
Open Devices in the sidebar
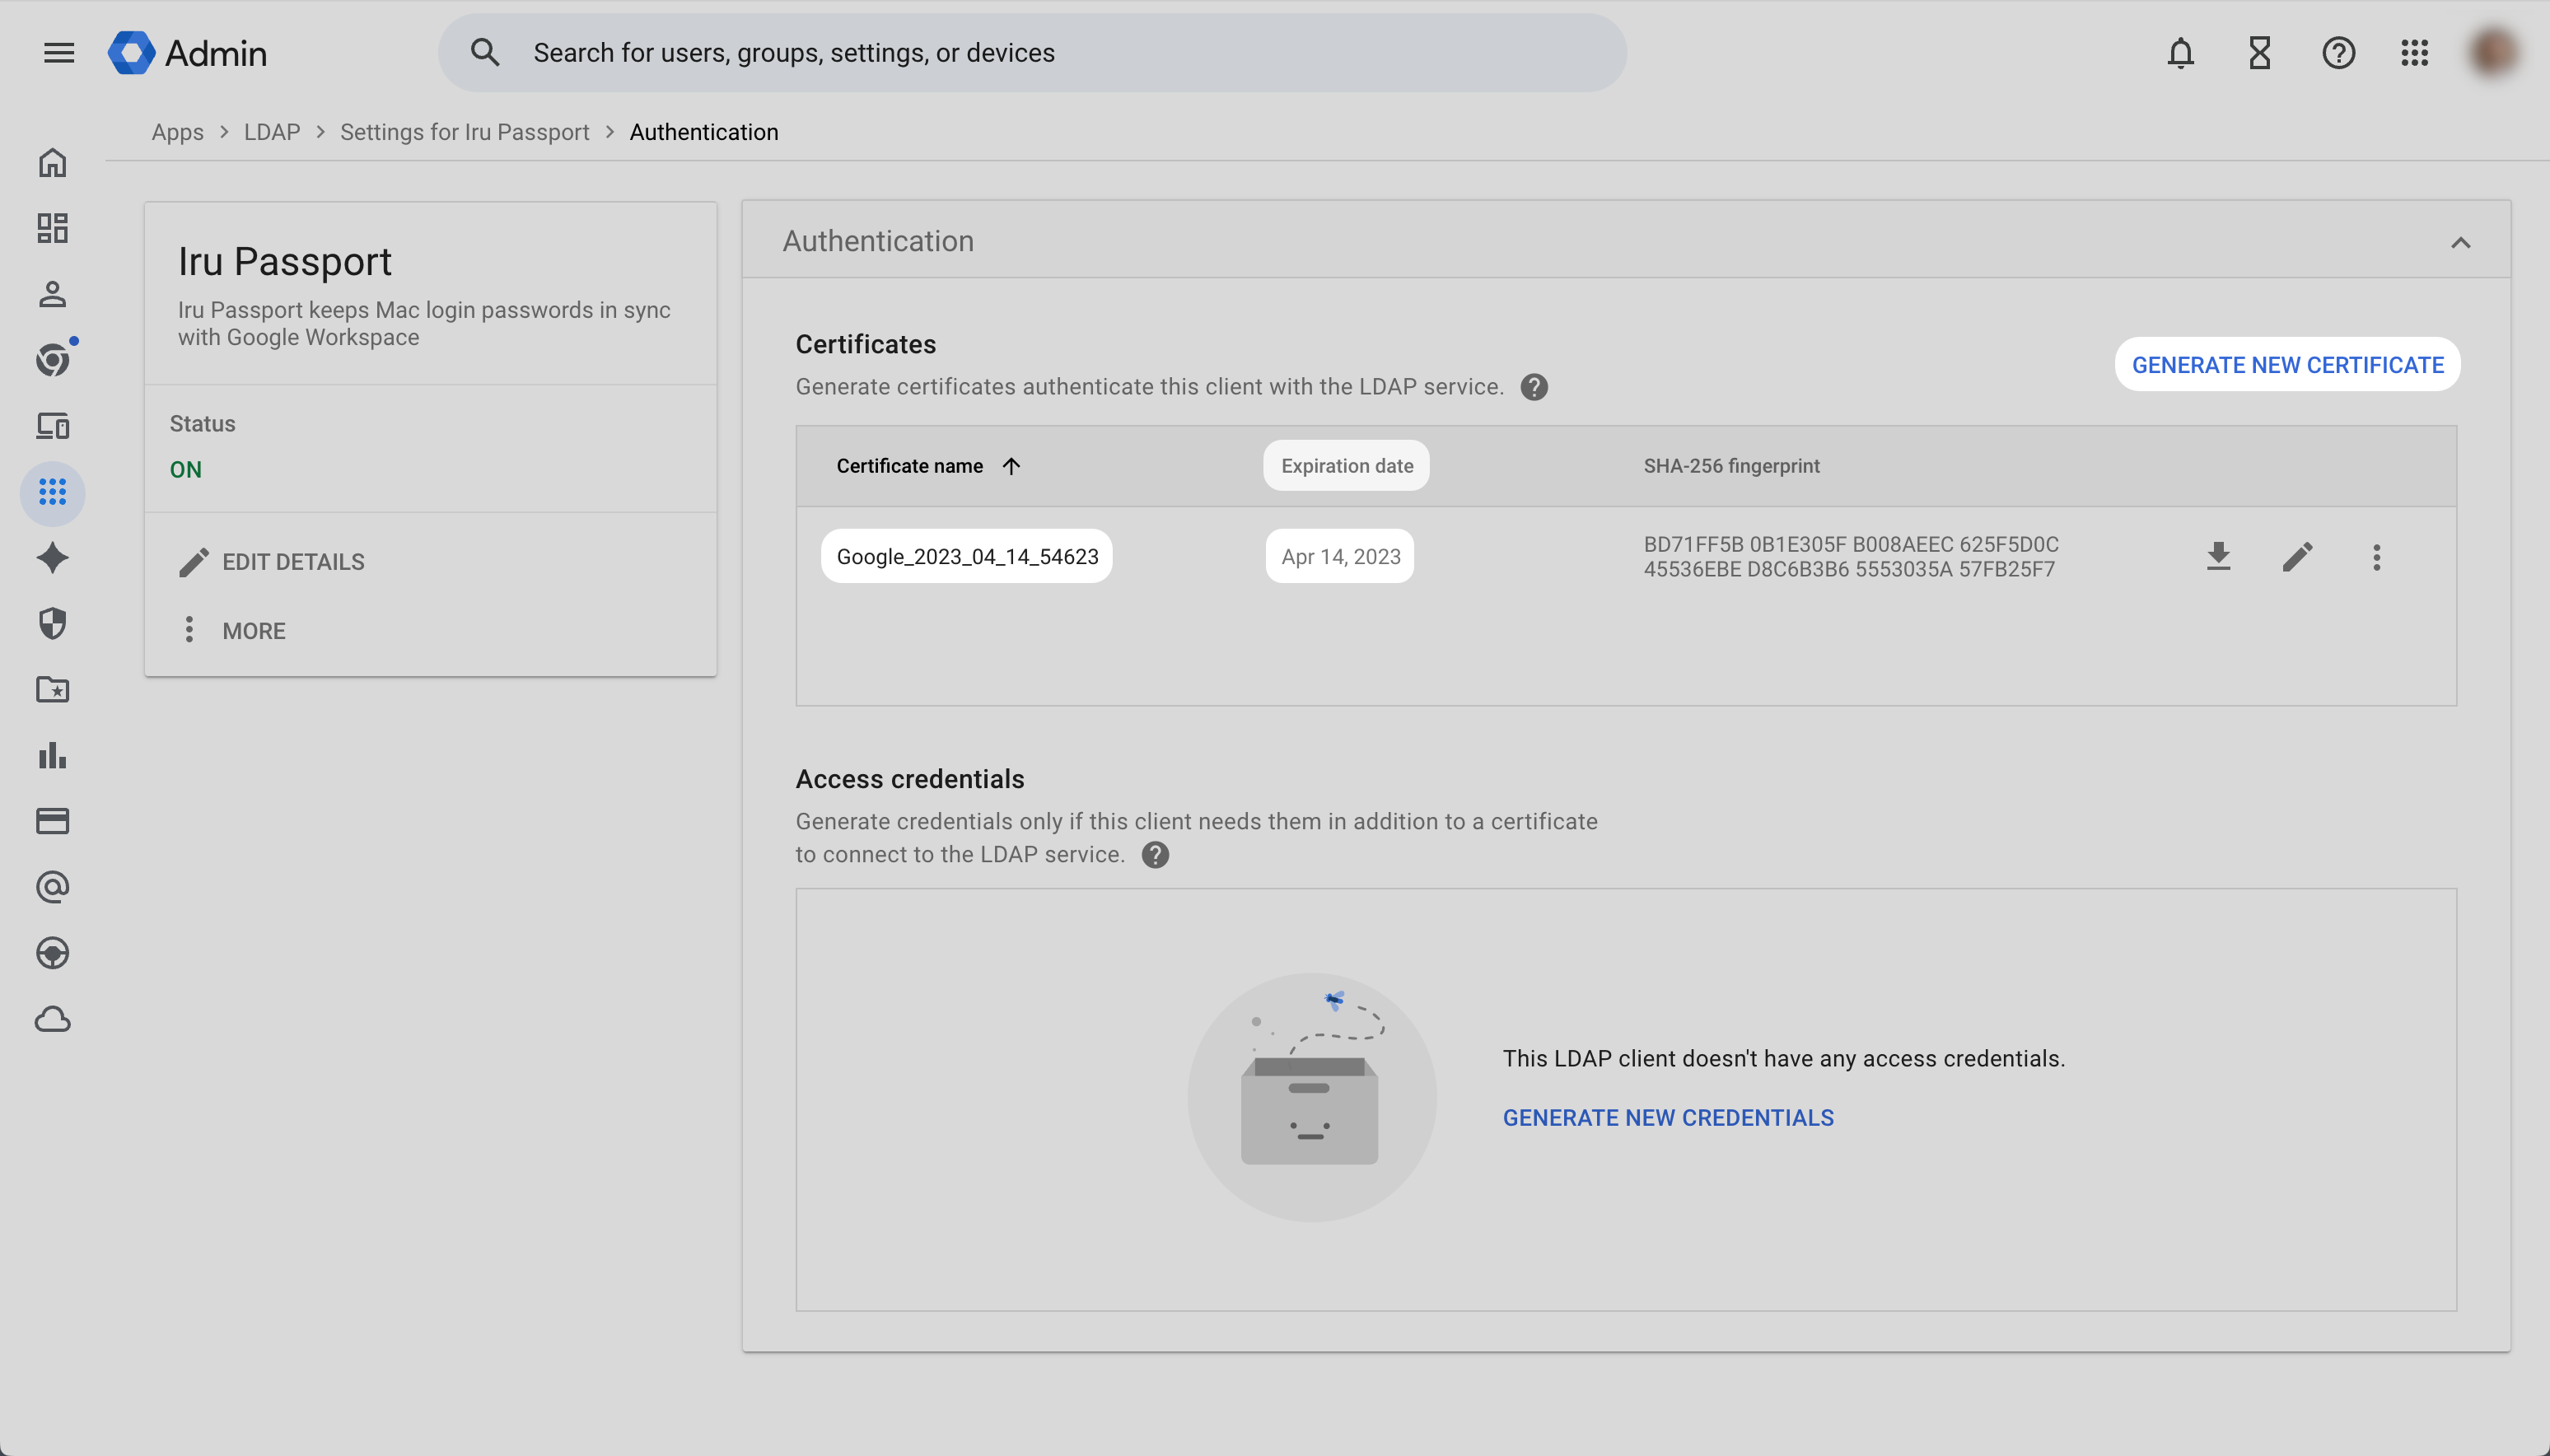coord(52,426)
